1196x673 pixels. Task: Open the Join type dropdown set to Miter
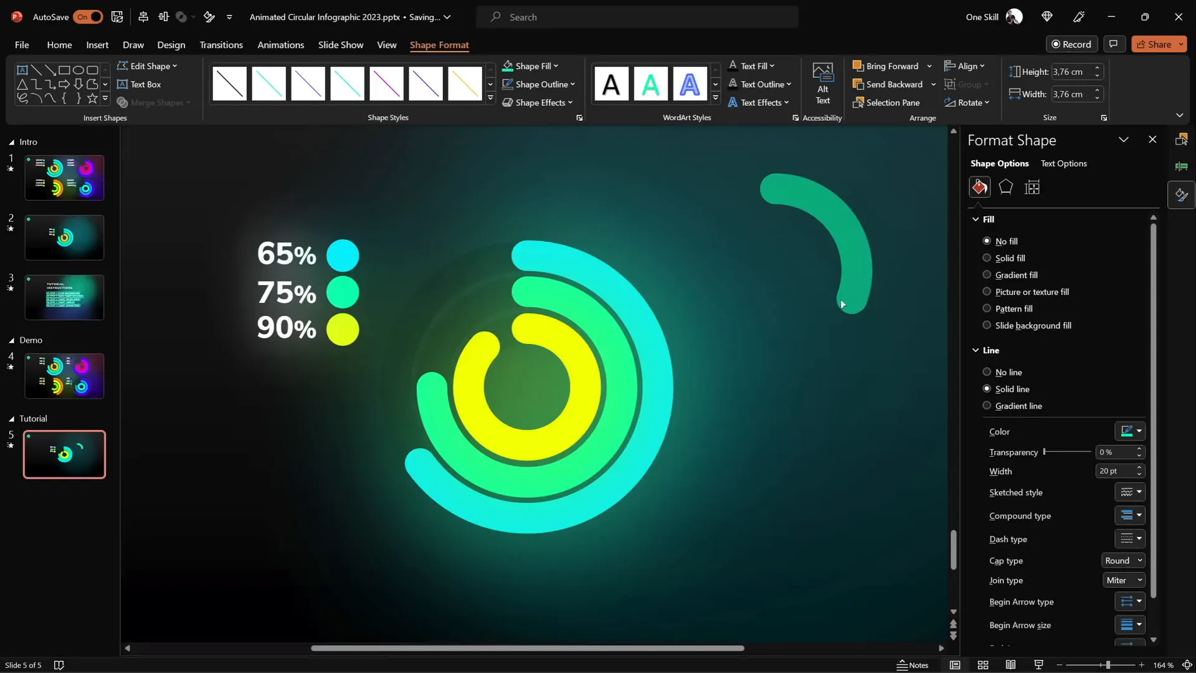1122,580
